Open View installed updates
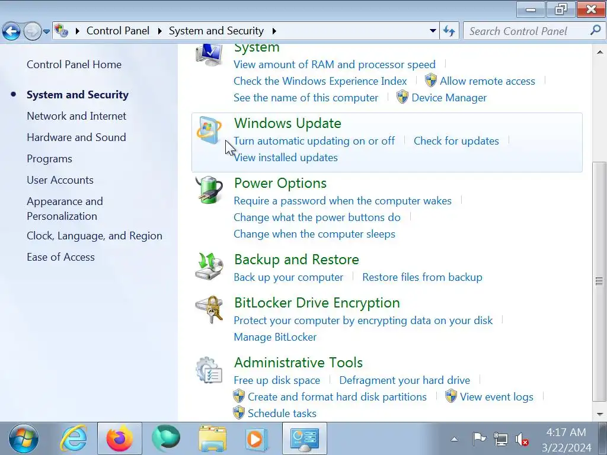607x455 pixels. coord(286,158)
